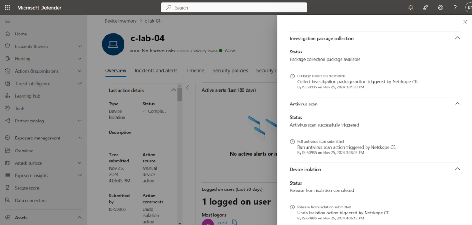Click the Incidents & alerts shield icon
Screen dimensions: 472x225
point(7,46)
